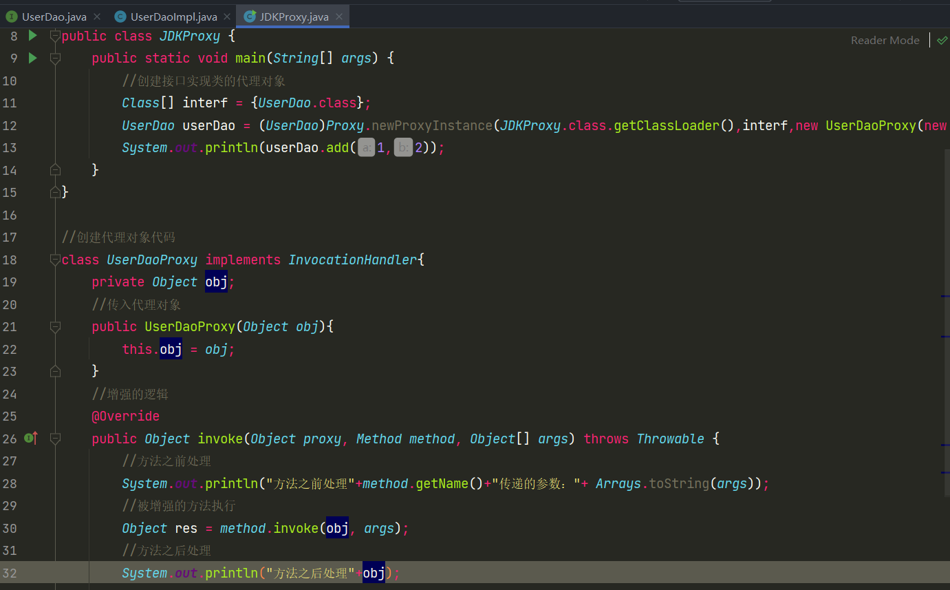The height and width of the screenshot is (590, 950).
Task: Collapse the UserDaoProxy class fold on line 18
Action: 56,260
